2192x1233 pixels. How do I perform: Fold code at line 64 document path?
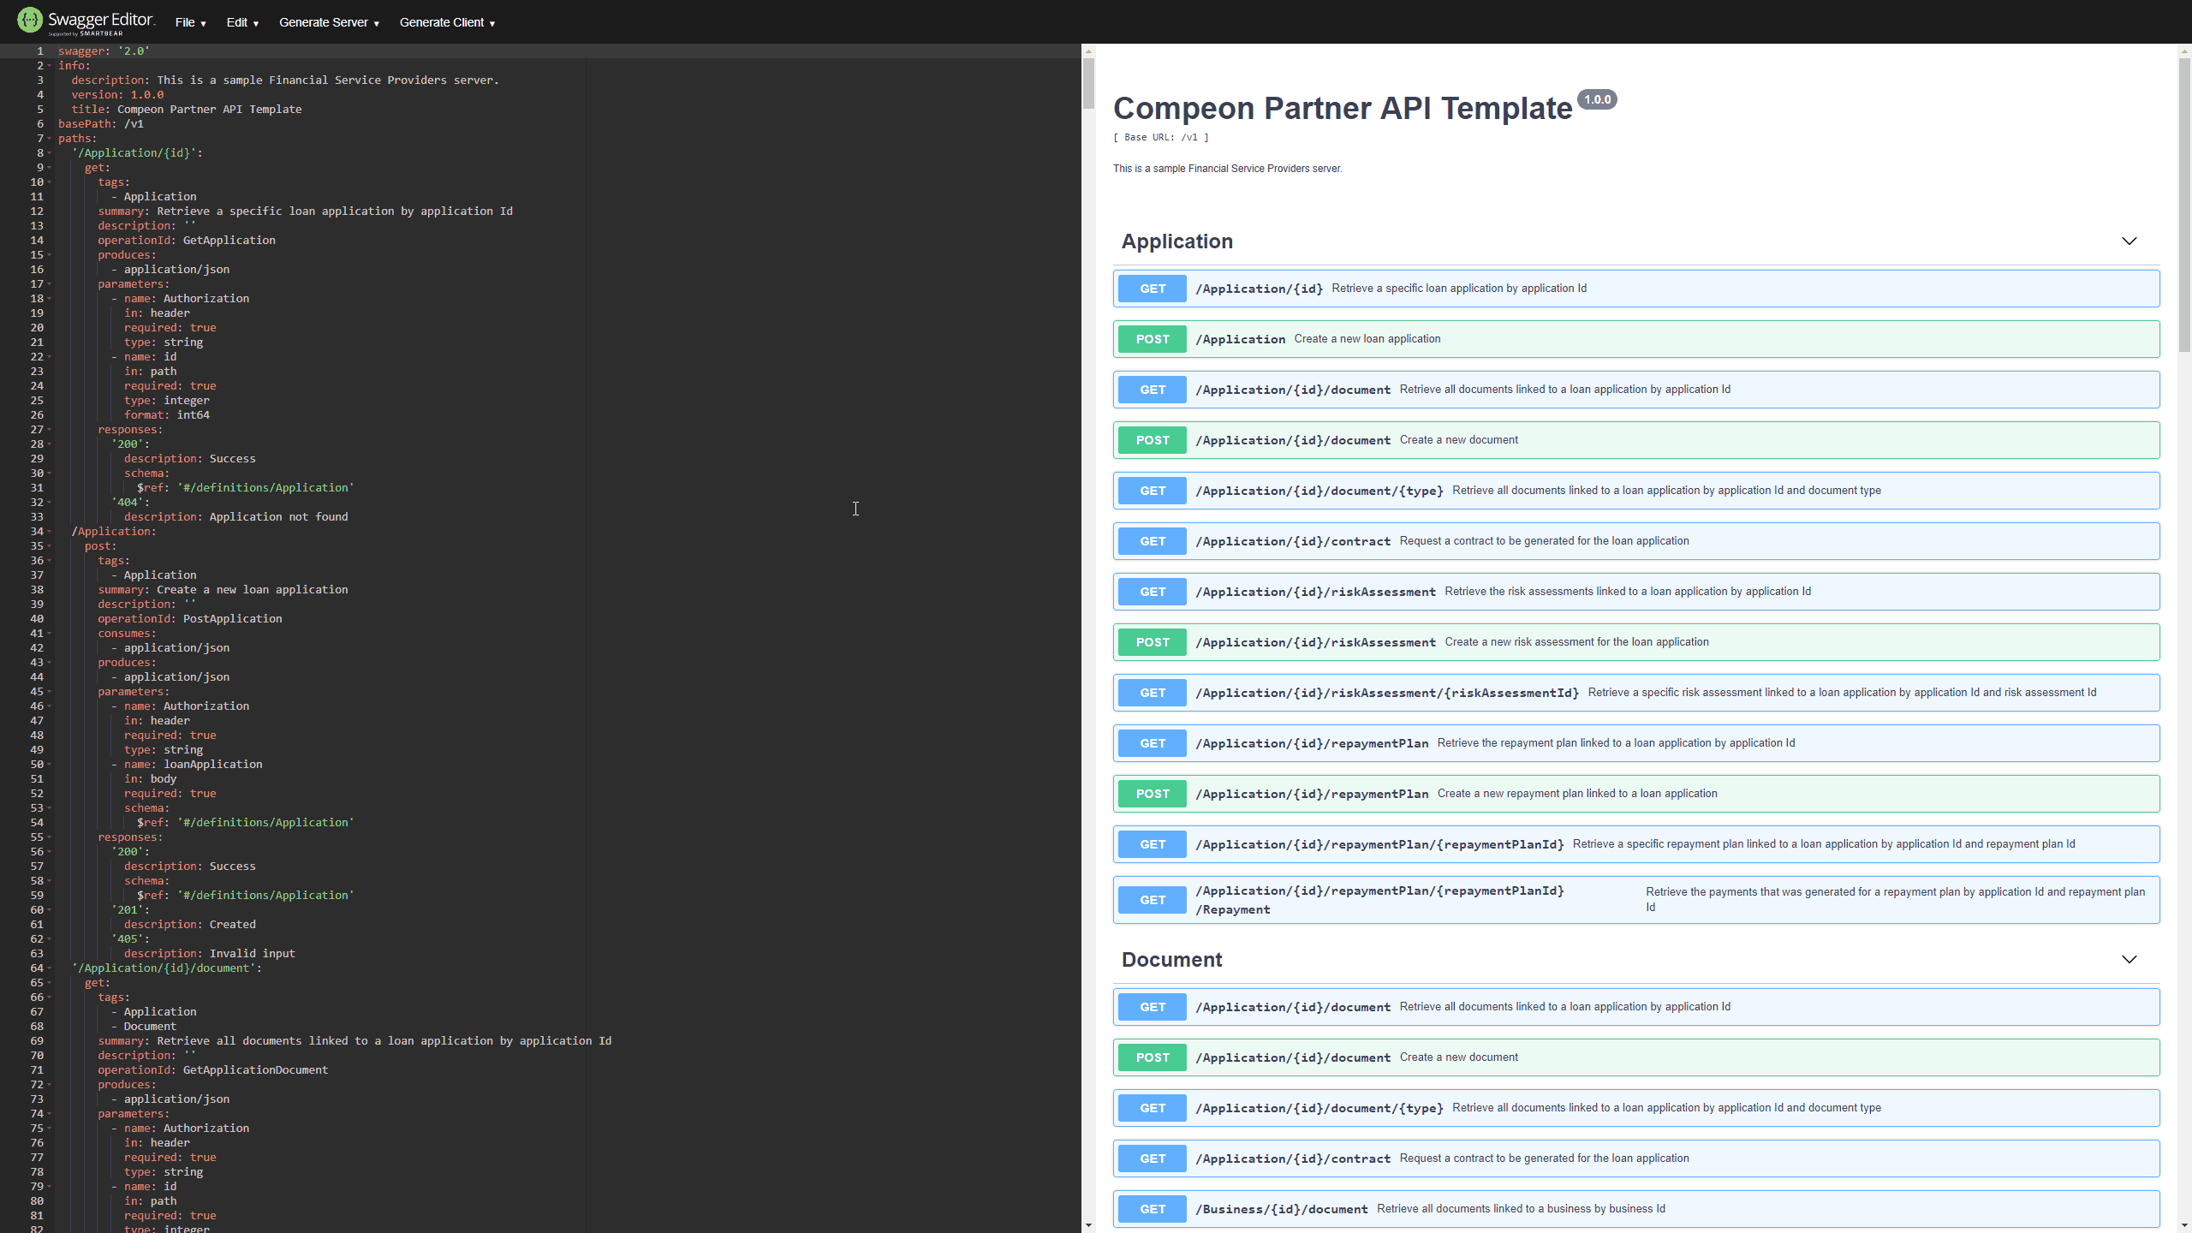point(49,968)
